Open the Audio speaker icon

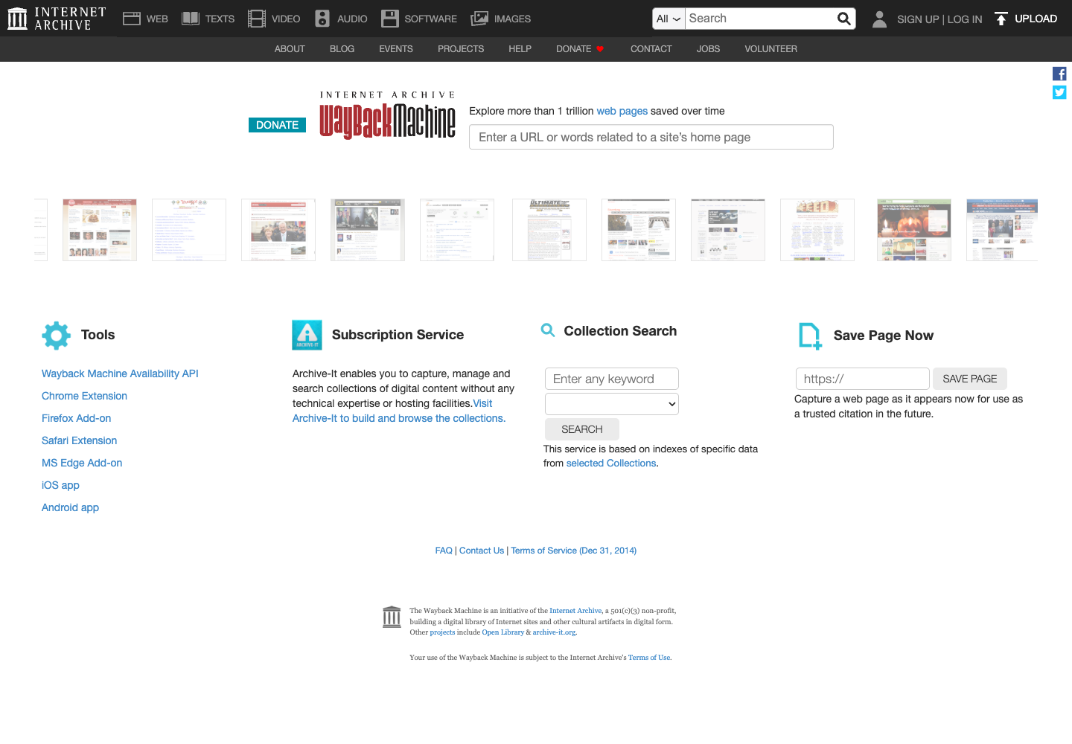tap(322, 19)
